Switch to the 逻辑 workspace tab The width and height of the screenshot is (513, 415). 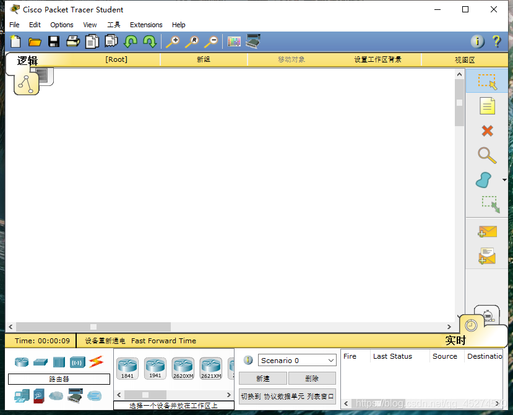point(27,61)
